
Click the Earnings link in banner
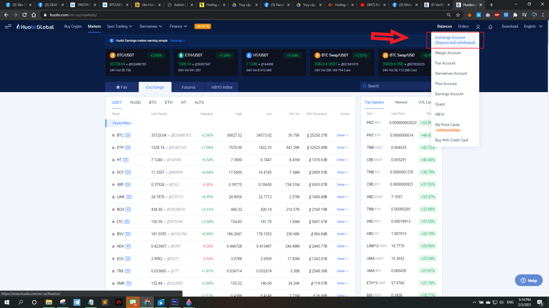[x=177, y=41]
